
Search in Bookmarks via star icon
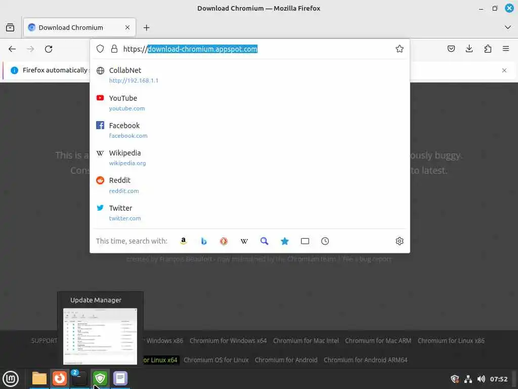coord(284,241)
